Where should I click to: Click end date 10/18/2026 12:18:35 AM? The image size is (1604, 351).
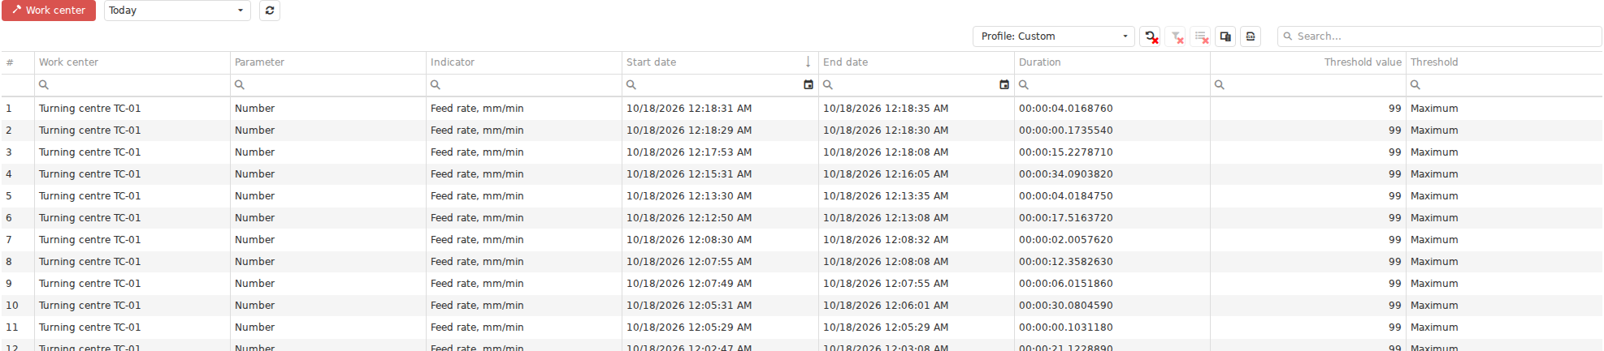886,109
